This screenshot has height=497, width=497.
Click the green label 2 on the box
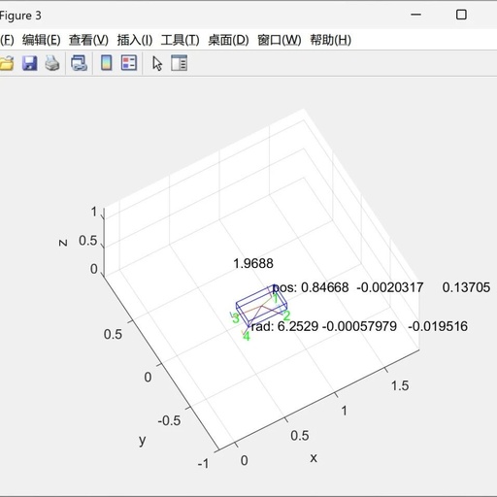(286, 315)
